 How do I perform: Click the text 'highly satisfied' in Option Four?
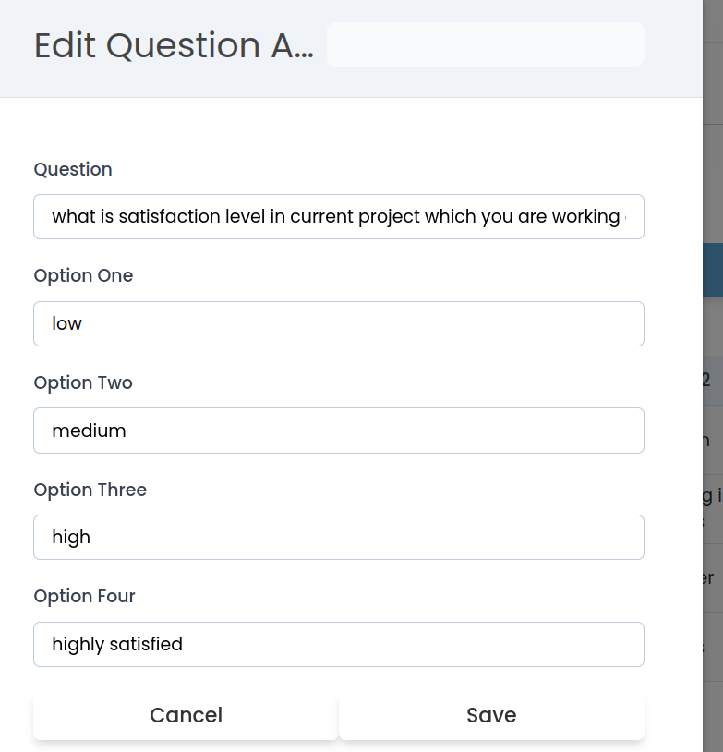click(117, 645)
